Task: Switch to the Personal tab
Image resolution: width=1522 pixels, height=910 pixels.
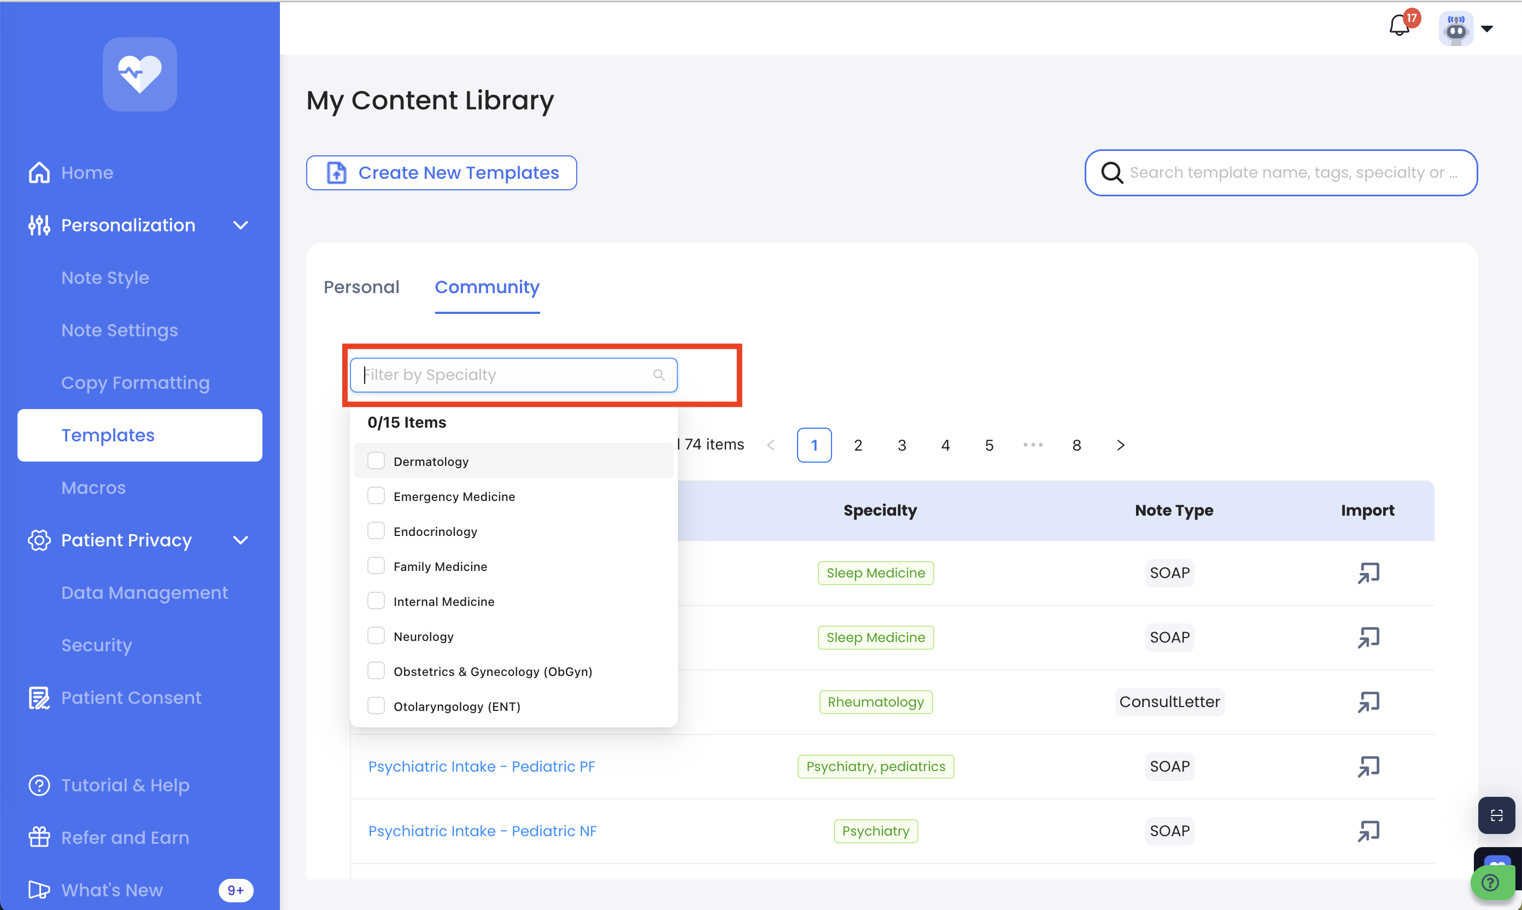Action: tap(361, 287)
